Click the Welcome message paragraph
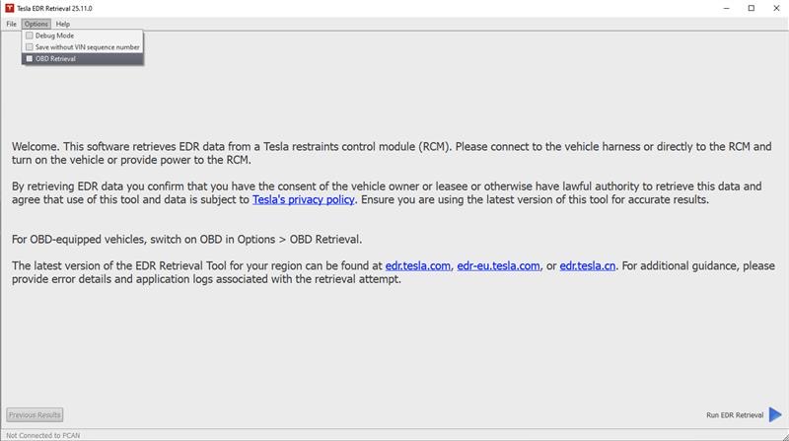 point(391,153)
